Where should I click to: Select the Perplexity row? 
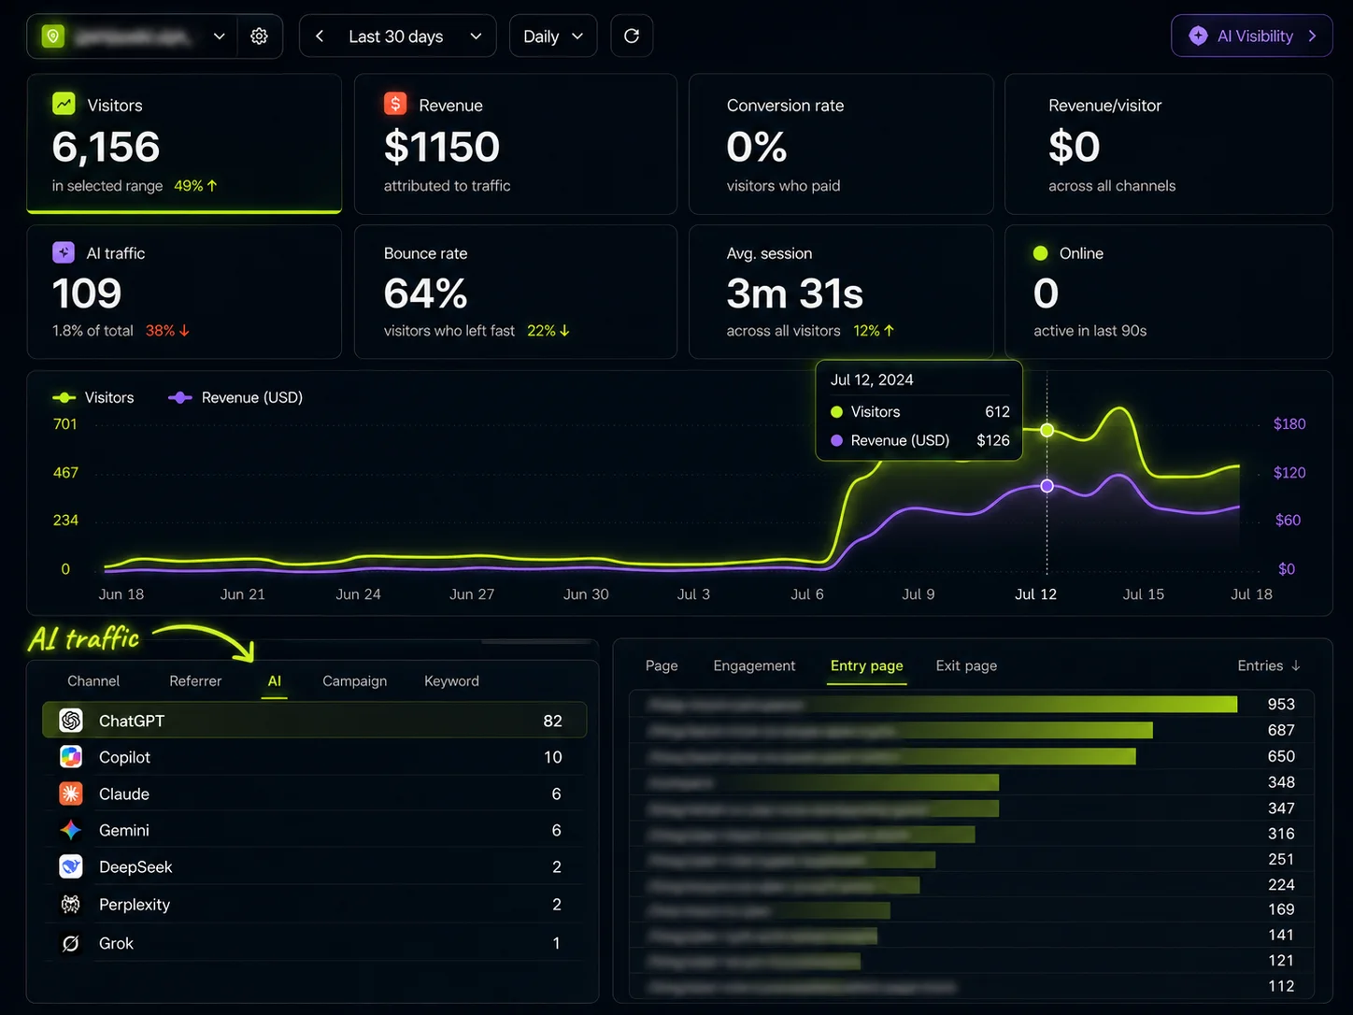pos(315,904)
